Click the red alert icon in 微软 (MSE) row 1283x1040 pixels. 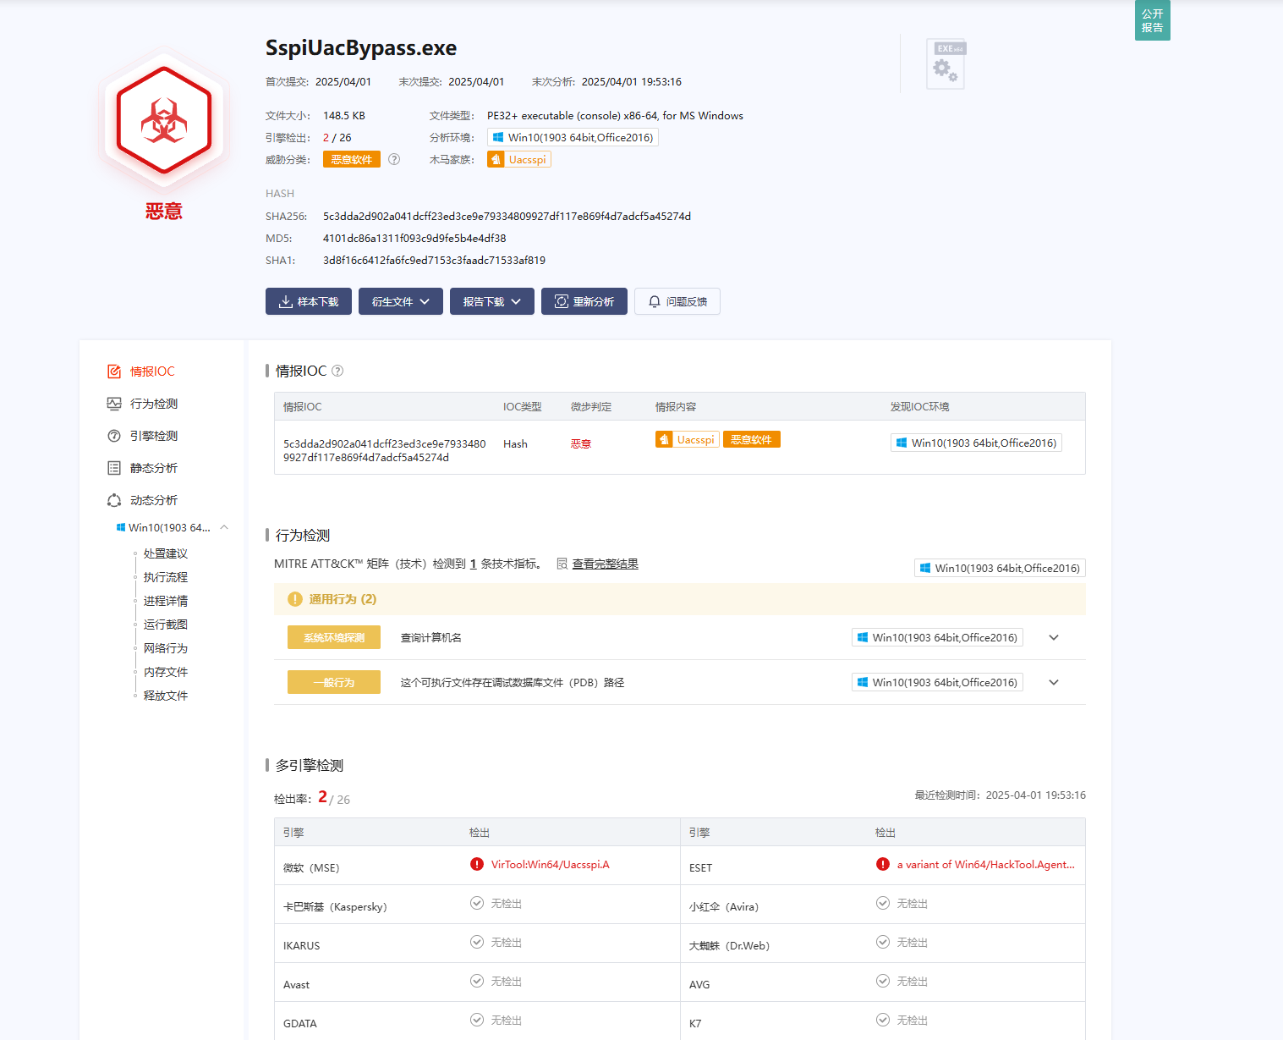(x=477, y=864)
